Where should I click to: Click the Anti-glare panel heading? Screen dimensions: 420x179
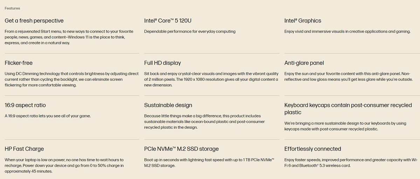click(304, 63)
